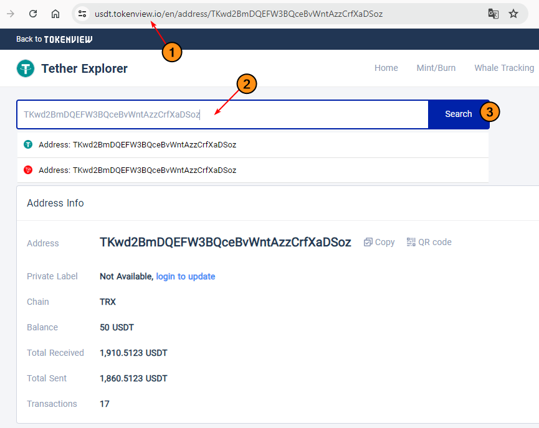
Task: Select the teal USDT icon in suggestions
Action: pos(27,144)
